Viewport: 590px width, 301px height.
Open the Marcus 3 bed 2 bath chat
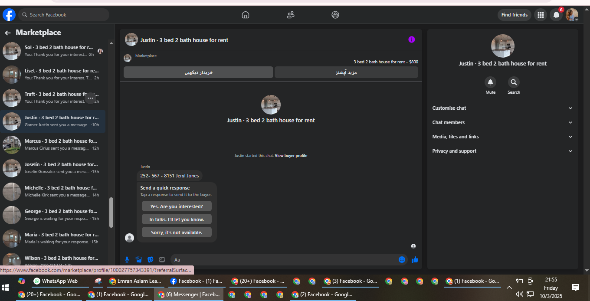[x=53, y=145]
